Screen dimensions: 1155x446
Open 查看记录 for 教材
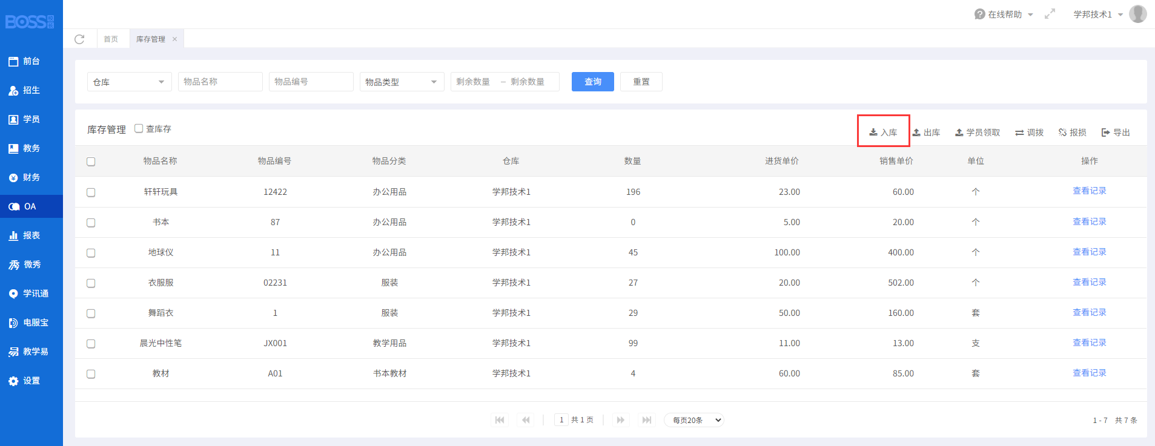(1089, 373)
